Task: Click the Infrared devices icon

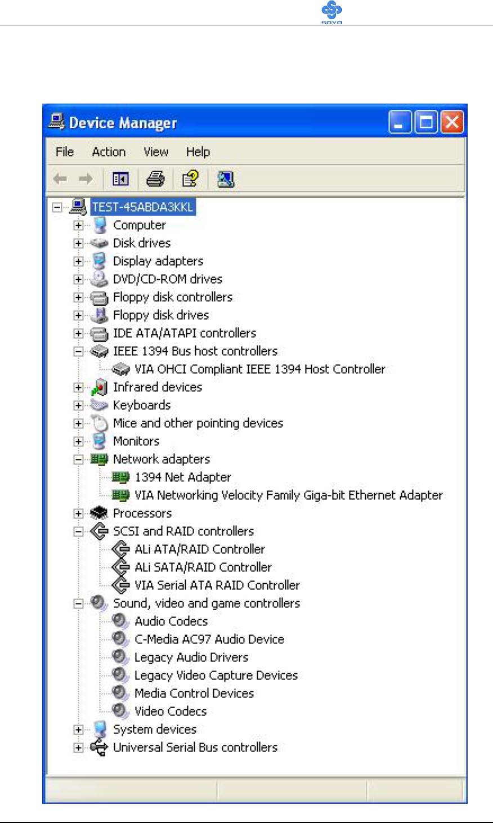Action: click(99, 387)
